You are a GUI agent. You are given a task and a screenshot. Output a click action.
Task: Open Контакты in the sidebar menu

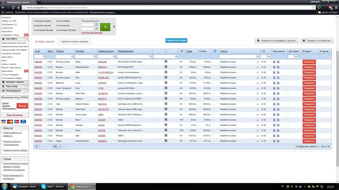(6, 17)
